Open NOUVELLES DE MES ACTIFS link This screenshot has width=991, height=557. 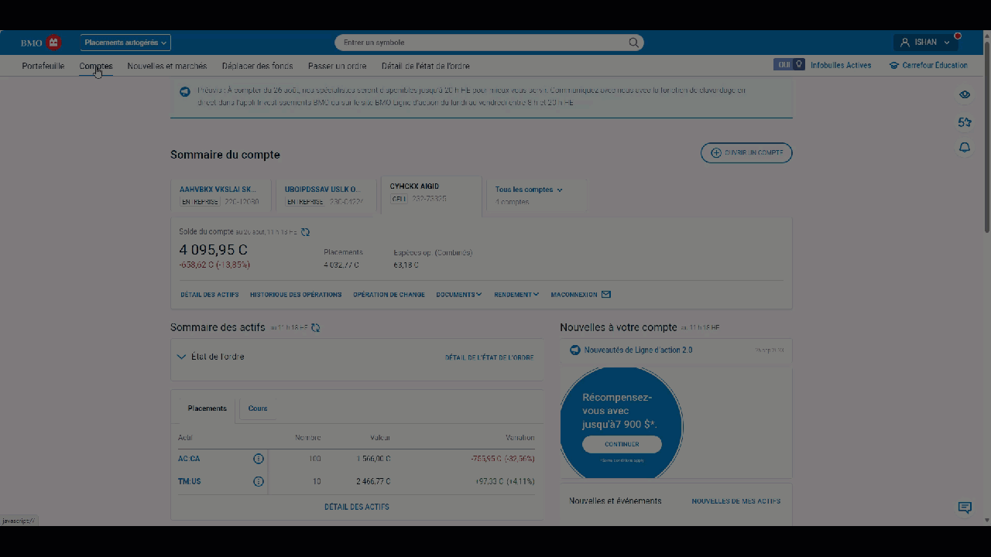pyautogui.click(x=736, y=501)
